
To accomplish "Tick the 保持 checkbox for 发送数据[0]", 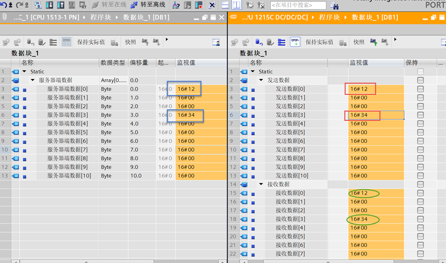I will coord(420,89).
